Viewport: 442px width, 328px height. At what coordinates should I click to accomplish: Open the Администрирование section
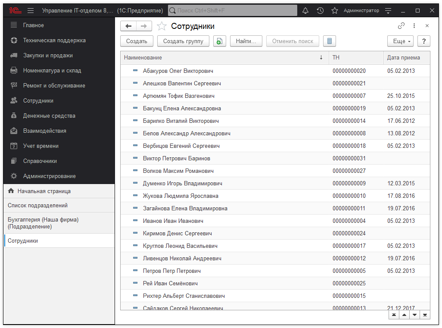point(49,176)
